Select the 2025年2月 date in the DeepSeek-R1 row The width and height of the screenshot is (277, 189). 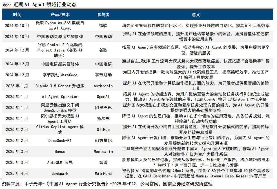pyautogui.click(x=17, y=141)
